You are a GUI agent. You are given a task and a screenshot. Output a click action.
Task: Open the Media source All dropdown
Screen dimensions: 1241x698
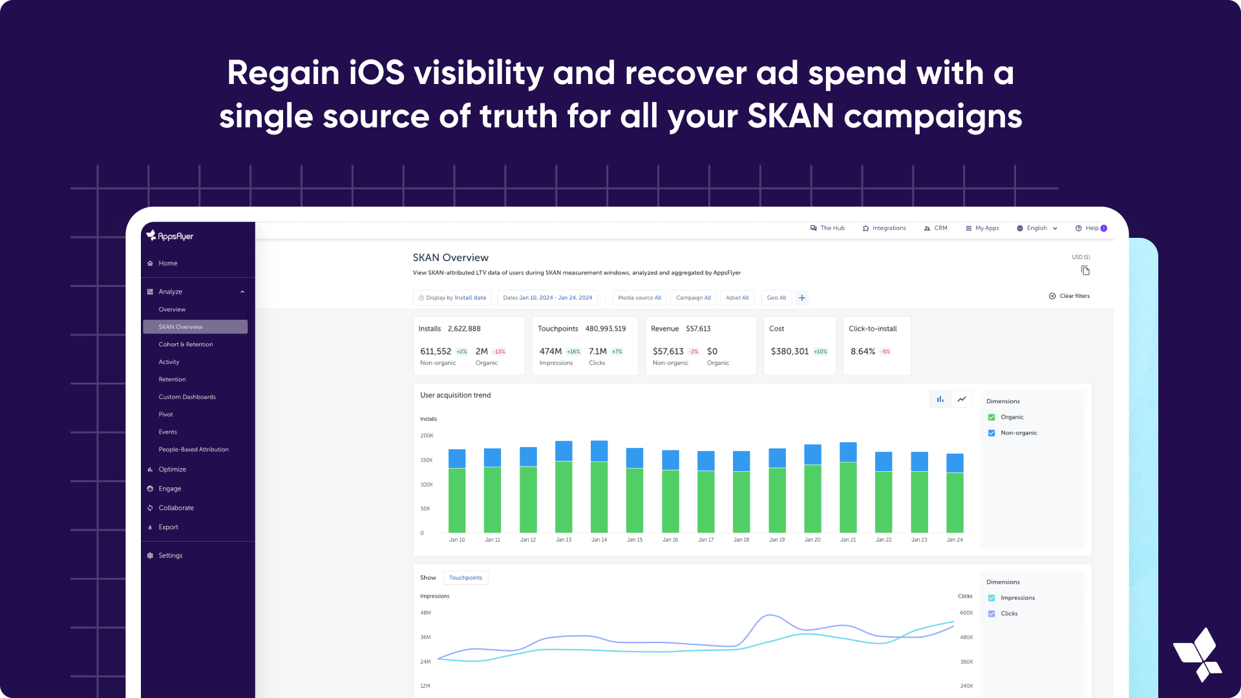click(x=639, y=297)
